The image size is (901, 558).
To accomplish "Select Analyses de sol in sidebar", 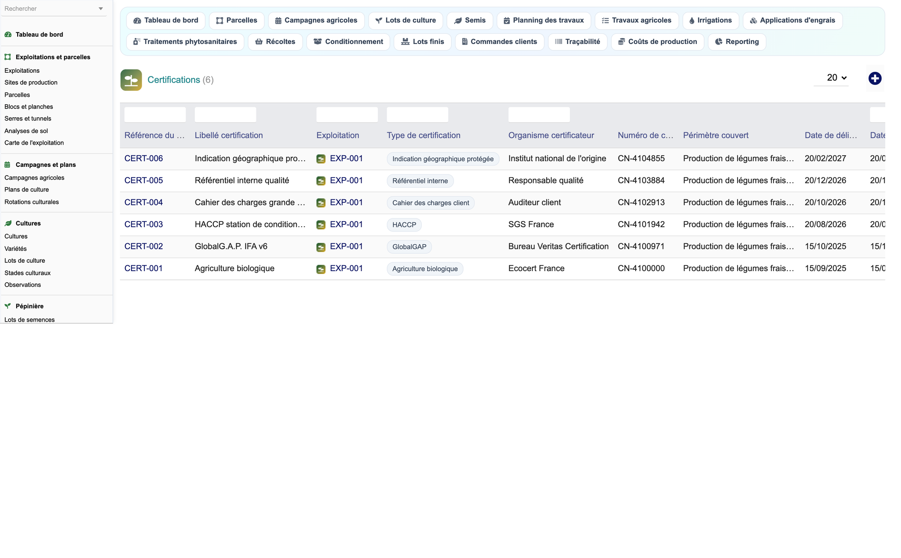I will coord(26,131).
